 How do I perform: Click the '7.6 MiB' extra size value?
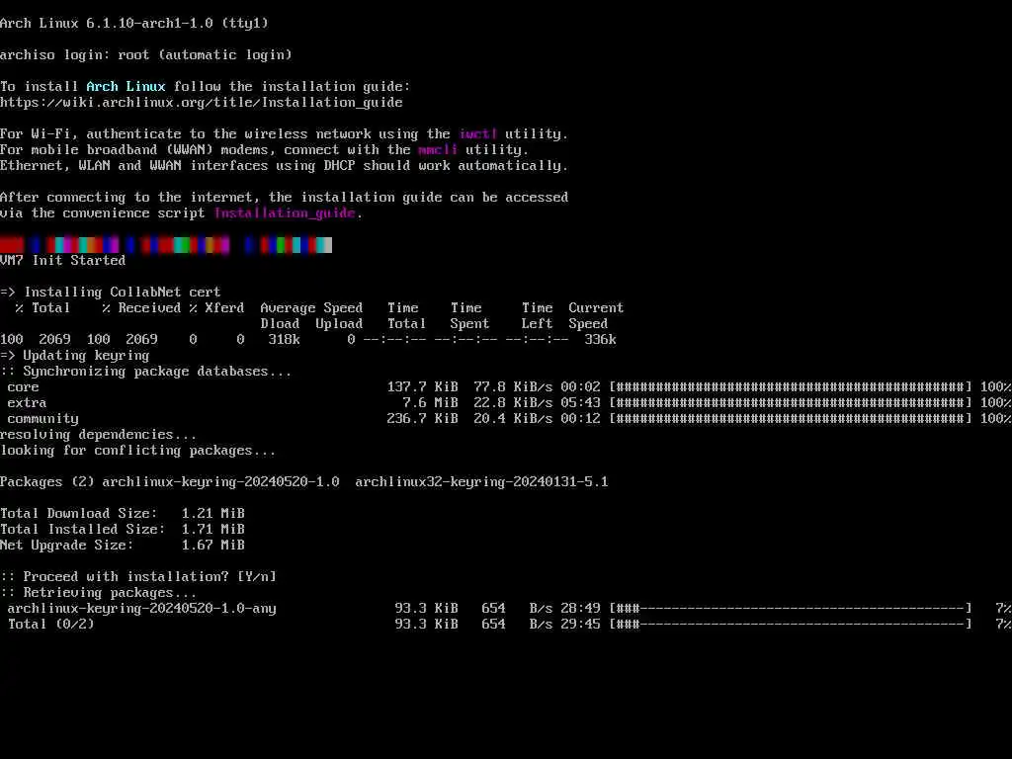[431, 403]
